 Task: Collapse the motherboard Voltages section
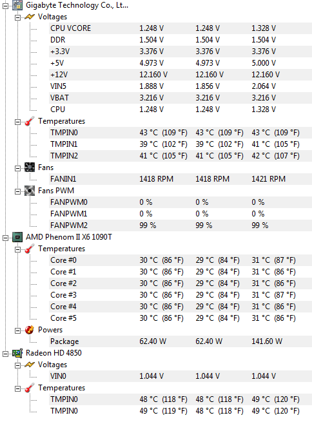17,17
